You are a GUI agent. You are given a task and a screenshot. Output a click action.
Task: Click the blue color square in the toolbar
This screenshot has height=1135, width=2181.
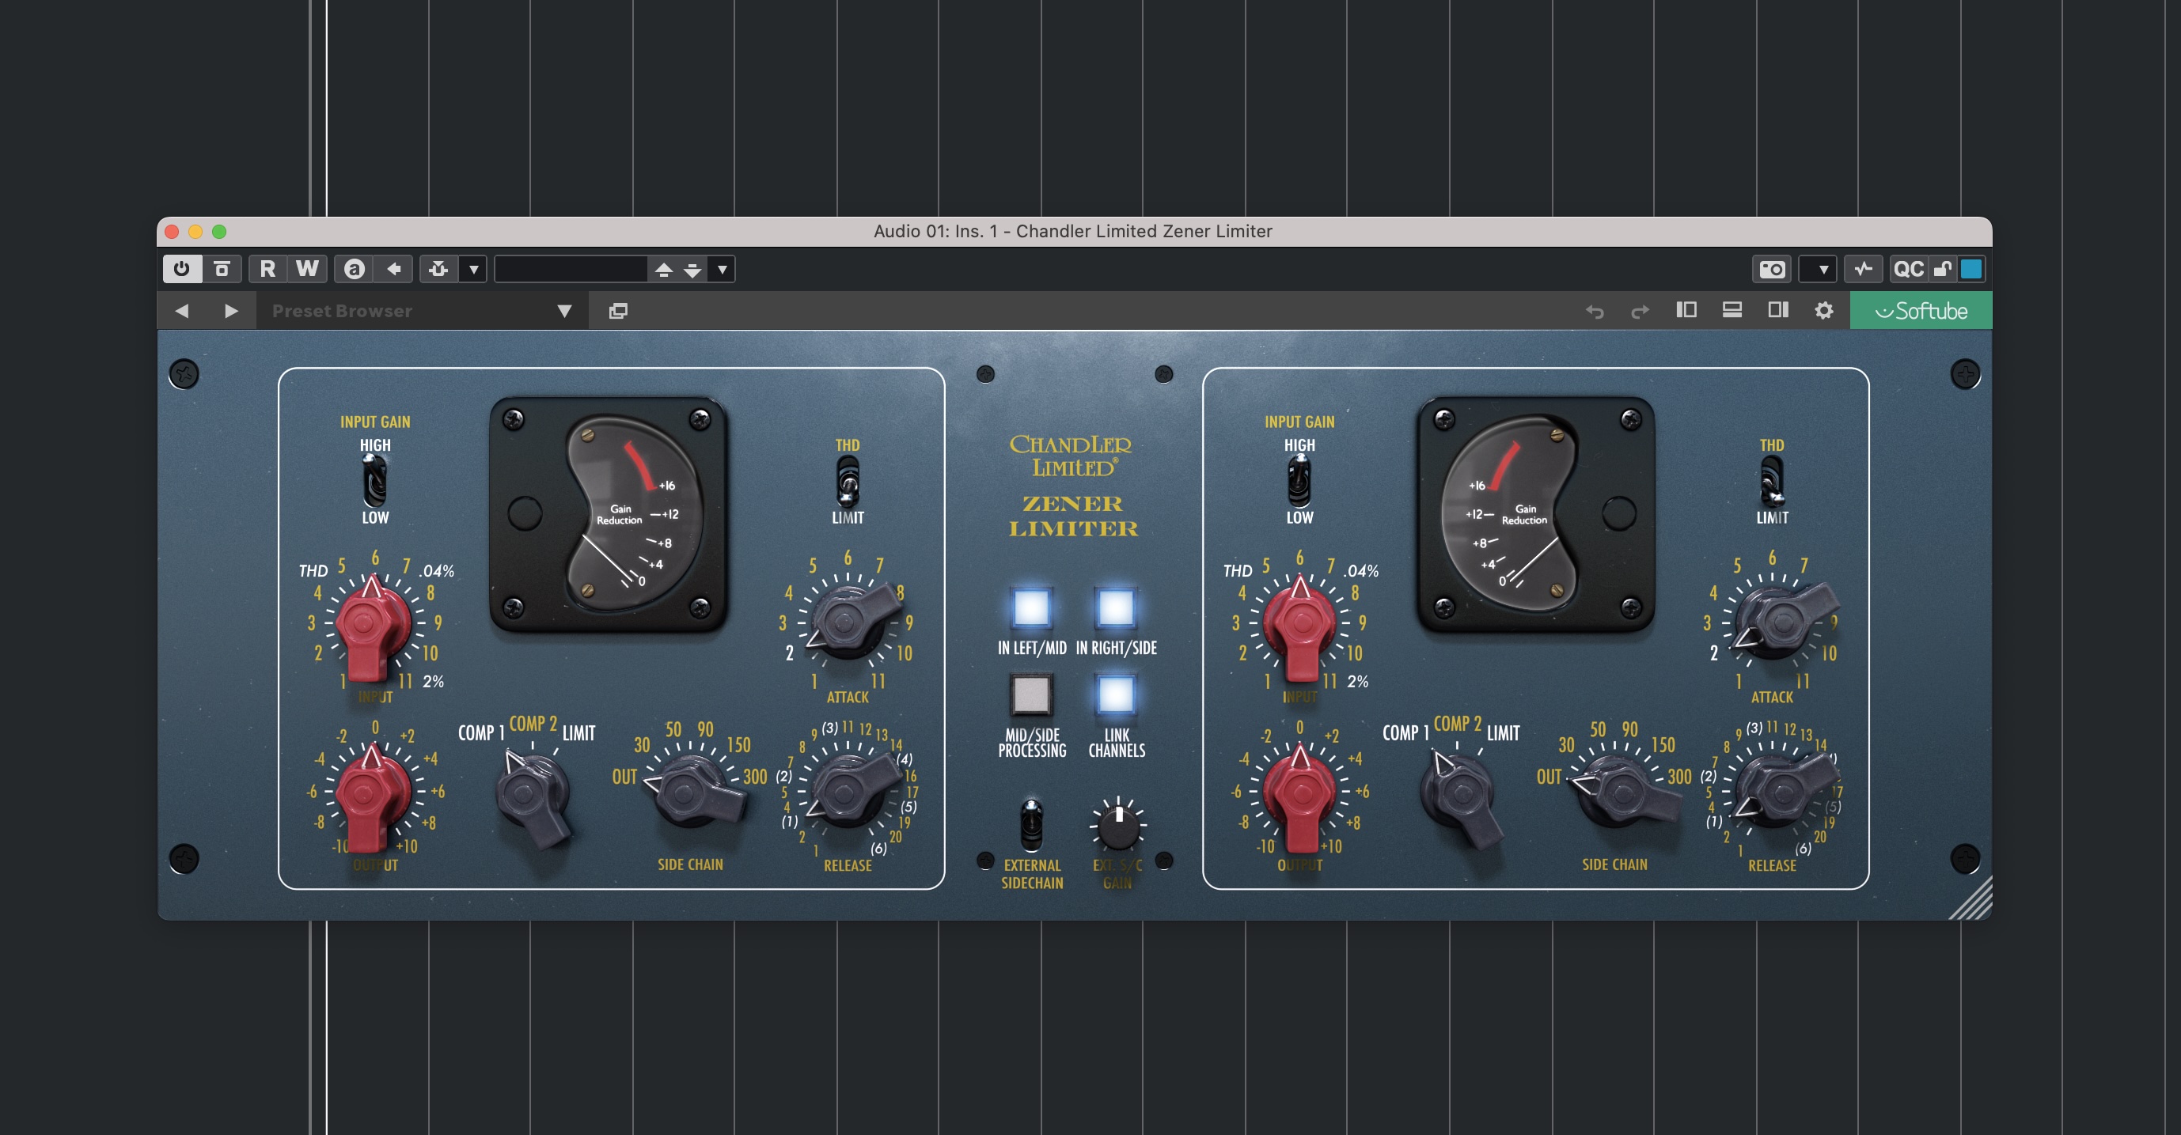[x=1971, y=269]
